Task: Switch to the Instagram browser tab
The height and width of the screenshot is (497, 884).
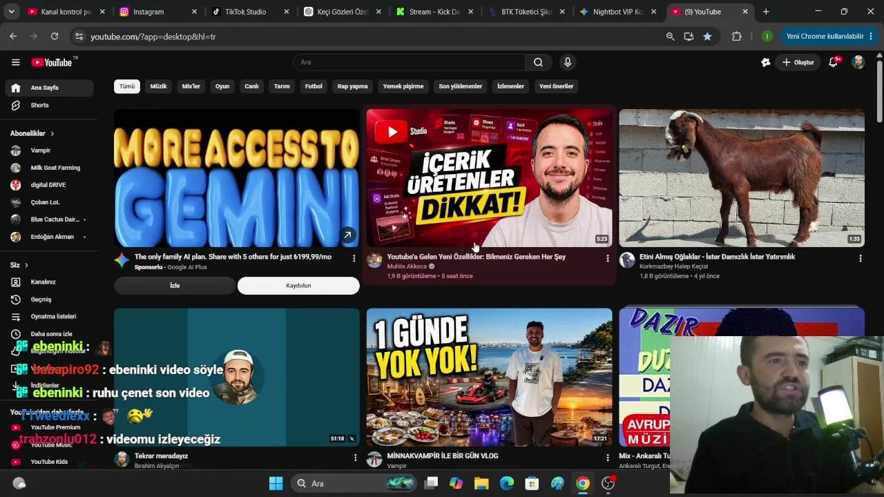Action: [x=157, y=12]
